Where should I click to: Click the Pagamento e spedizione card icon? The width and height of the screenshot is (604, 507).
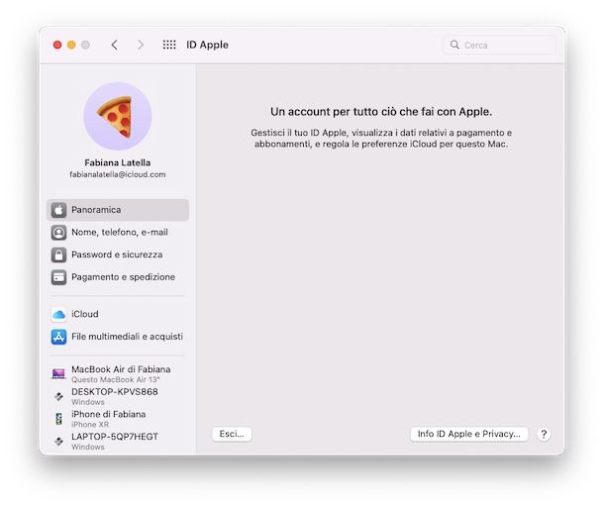(58, 277)
